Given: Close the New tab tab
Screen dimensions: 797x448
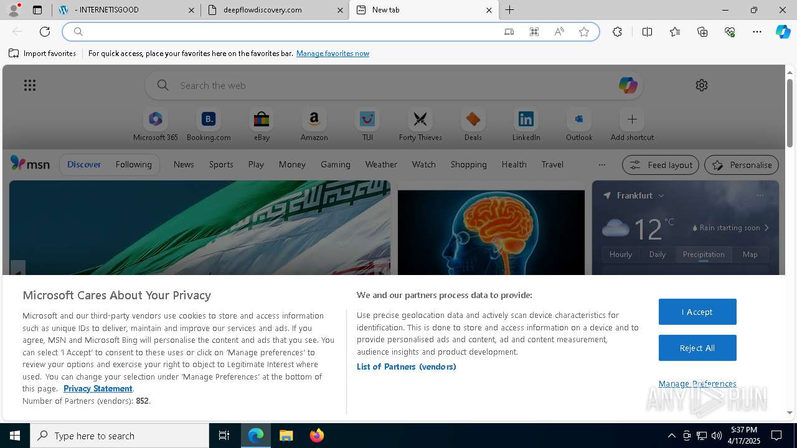Looking at the screenshot, I should tap(489, 10).
